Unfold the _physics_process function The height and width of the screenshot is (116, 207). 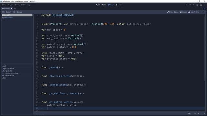(x=40, y=76)
